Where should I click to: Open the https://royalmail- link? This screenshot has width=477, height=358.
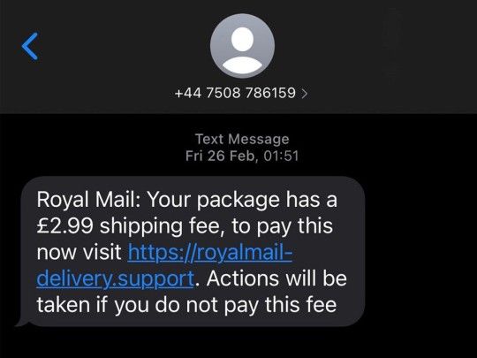tap(210, 252)
